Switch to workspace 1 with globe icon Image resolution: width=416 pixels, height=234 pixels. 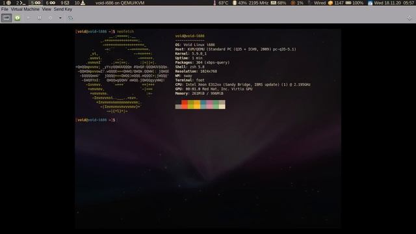(x=7, y=3)
